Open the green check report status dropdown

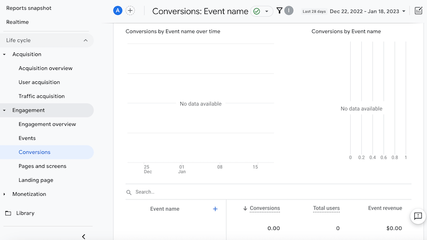point(262,11)
